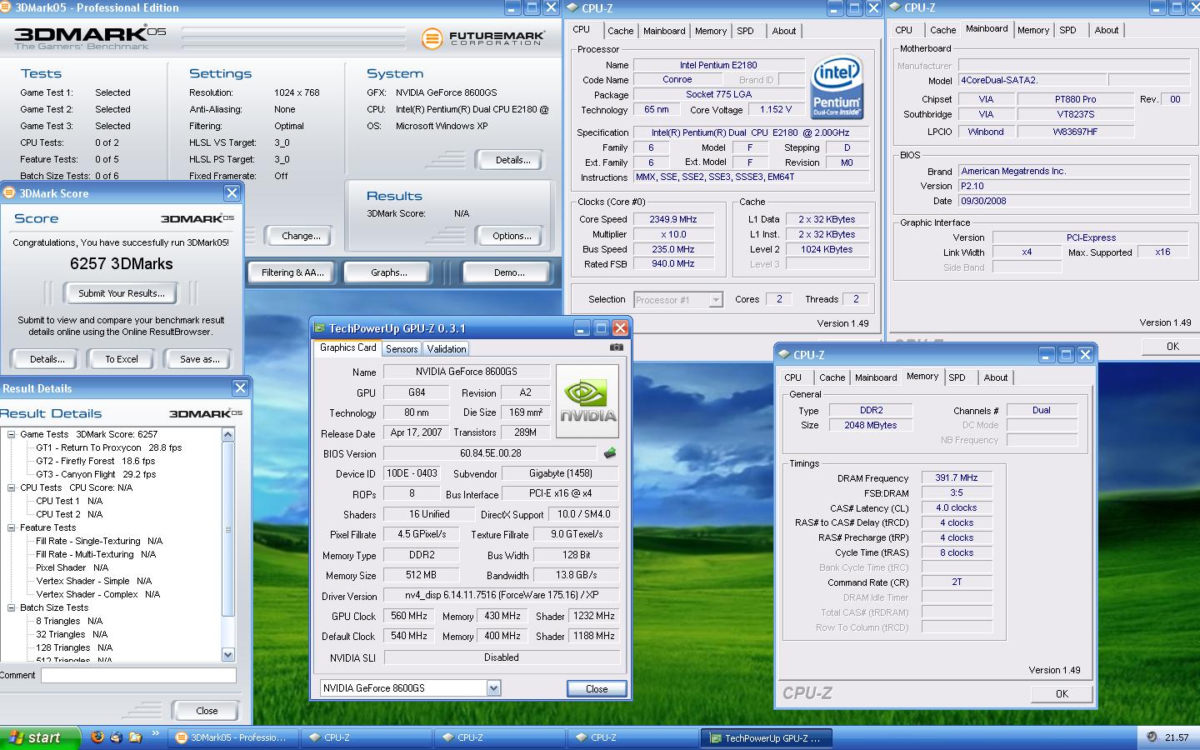The image size is (1200, 750).
Task: Launch Firefox from the quick launch bar
Action: click(x=97, y=737)
